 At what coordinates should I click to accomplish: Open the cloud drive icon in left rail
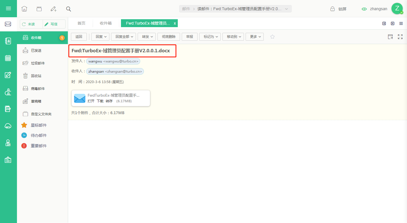tap(8, 126)
